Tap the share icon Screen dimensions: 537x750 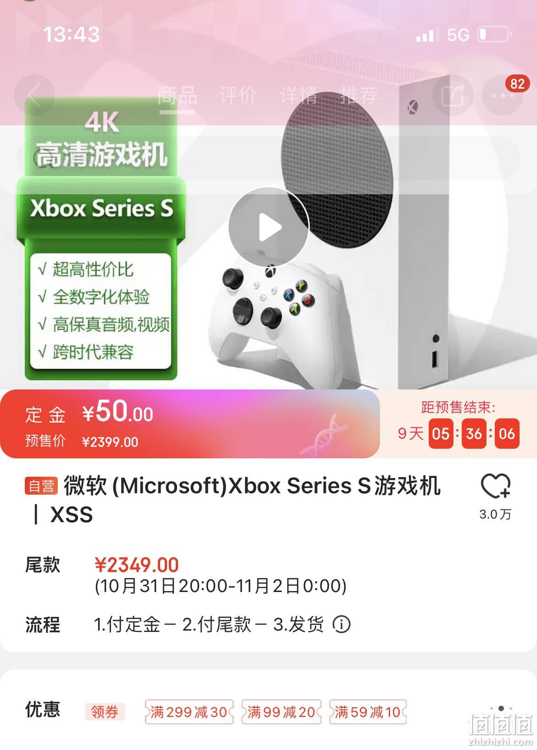[453, 95]
